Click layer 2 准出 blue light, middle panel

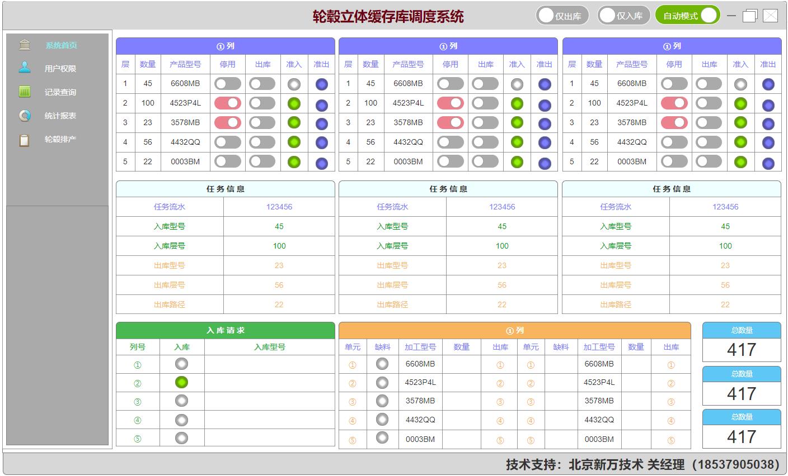(545, 105)
